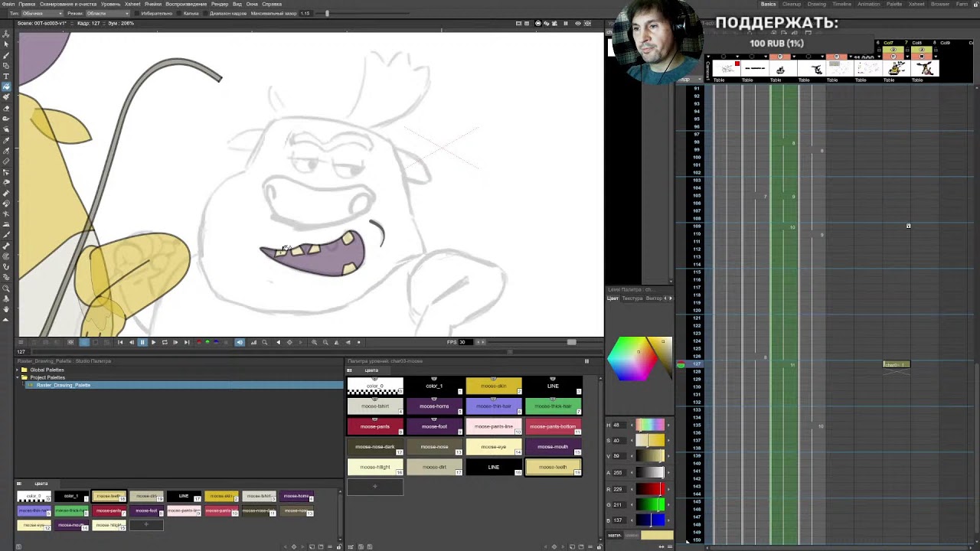The height and width of the screenshot is (551, 980).
Task: Toggle green channel in viewer bar
Action: pos(207,342)
